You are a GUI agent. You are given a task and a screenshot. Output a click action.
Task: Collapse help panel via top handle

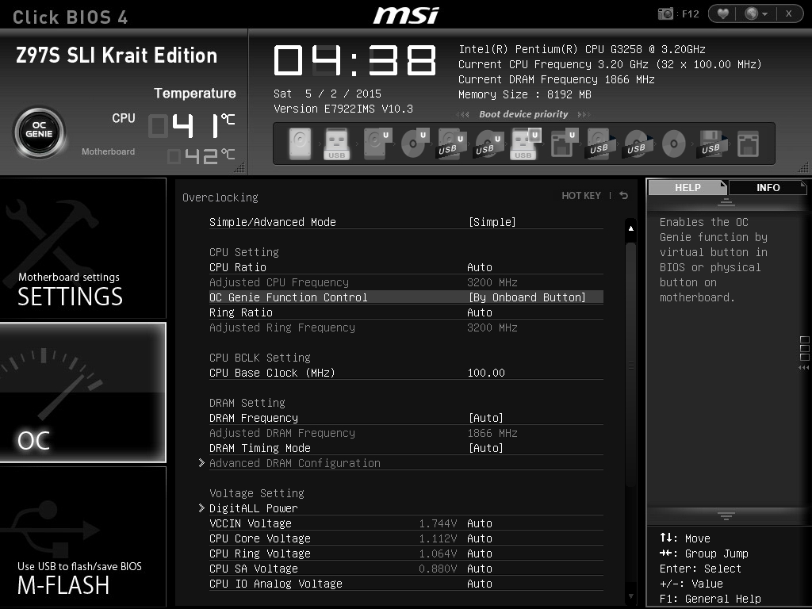point(726,202)
